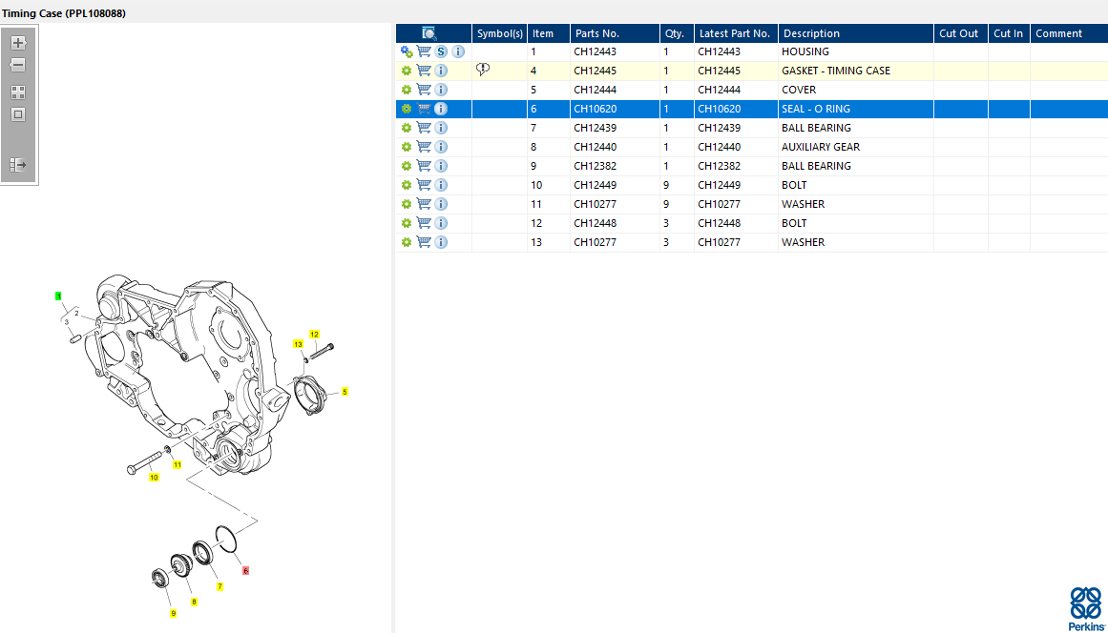Click the double-gear icon for HOUSING row
Image resolution: width=1108 pixels, height=633 pixels.
pyautogui.click(x=407, y=51)
